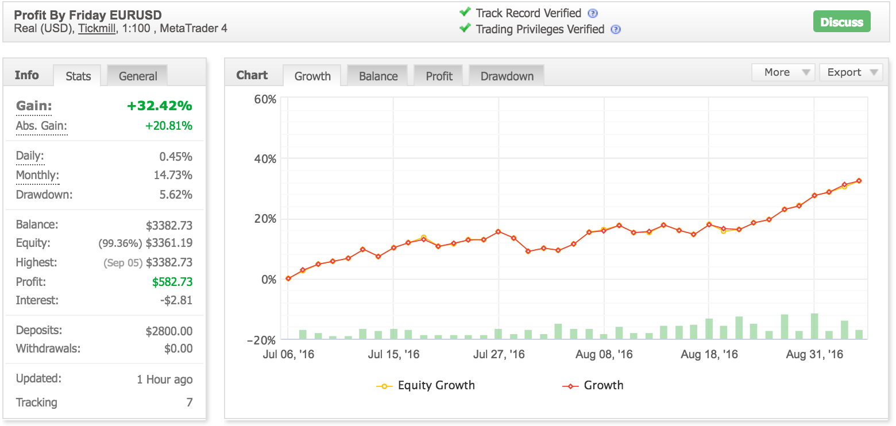Image resolution: width=896 pixels, height=426 pixels.
Task: Switch to the Balance chart tab
Action: pos(378,76)
